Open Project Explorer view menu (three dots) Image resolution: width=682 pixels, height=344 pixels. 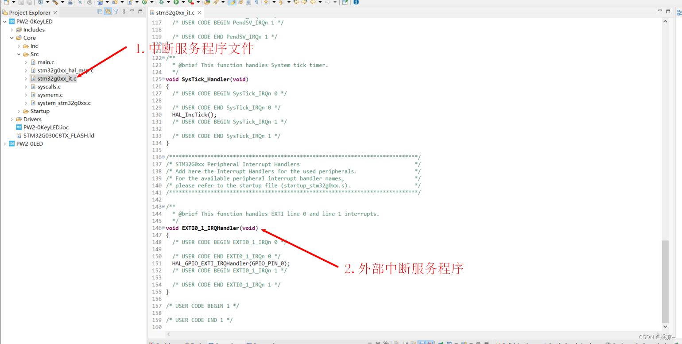coord(124,12)
